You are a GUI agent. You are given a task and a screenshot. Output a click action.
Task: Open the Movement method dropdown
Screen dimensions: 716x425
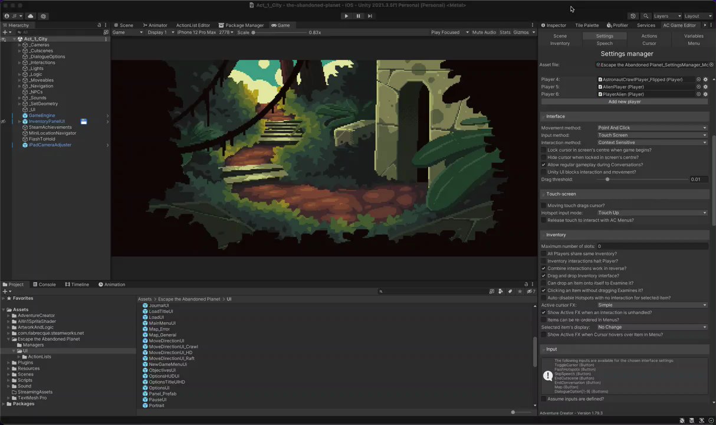point(652,127)
